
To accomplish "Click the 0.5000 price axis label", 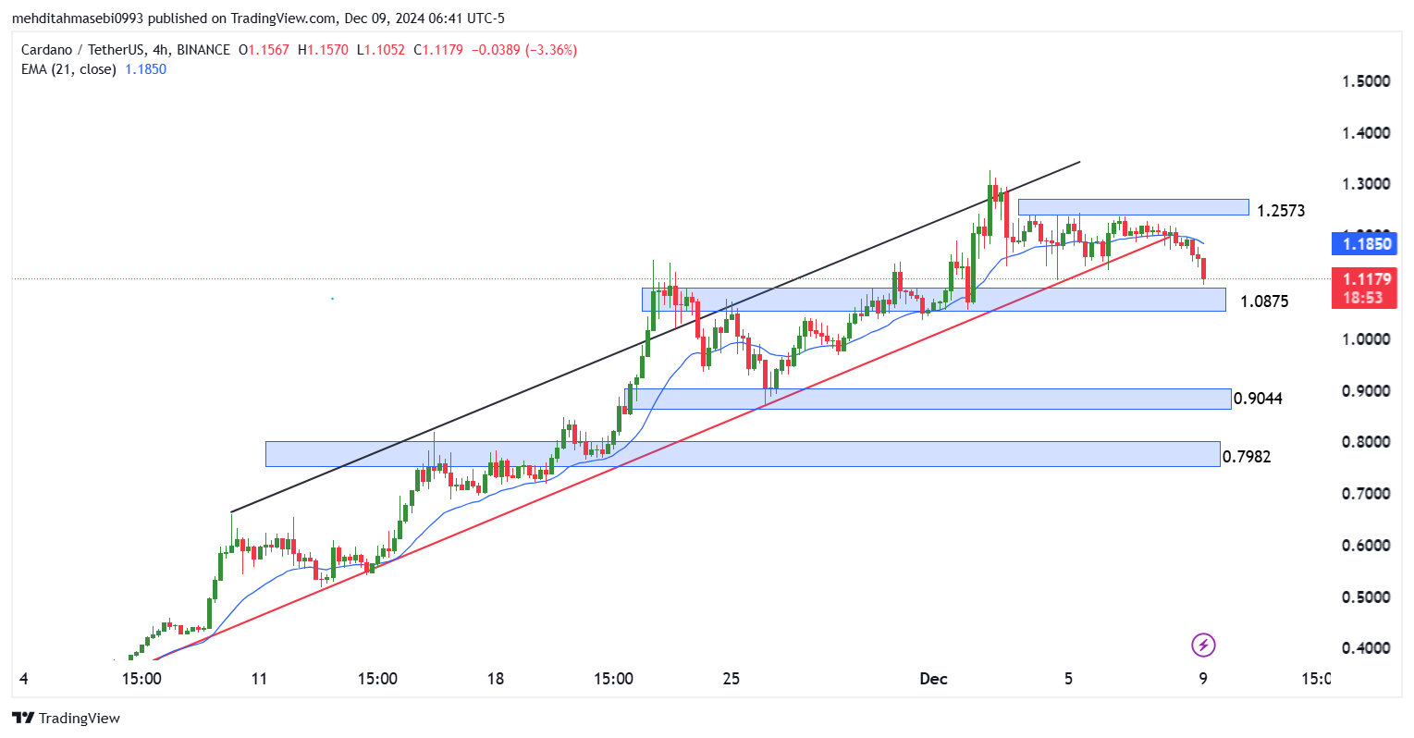I will (x=1366, y=597).
